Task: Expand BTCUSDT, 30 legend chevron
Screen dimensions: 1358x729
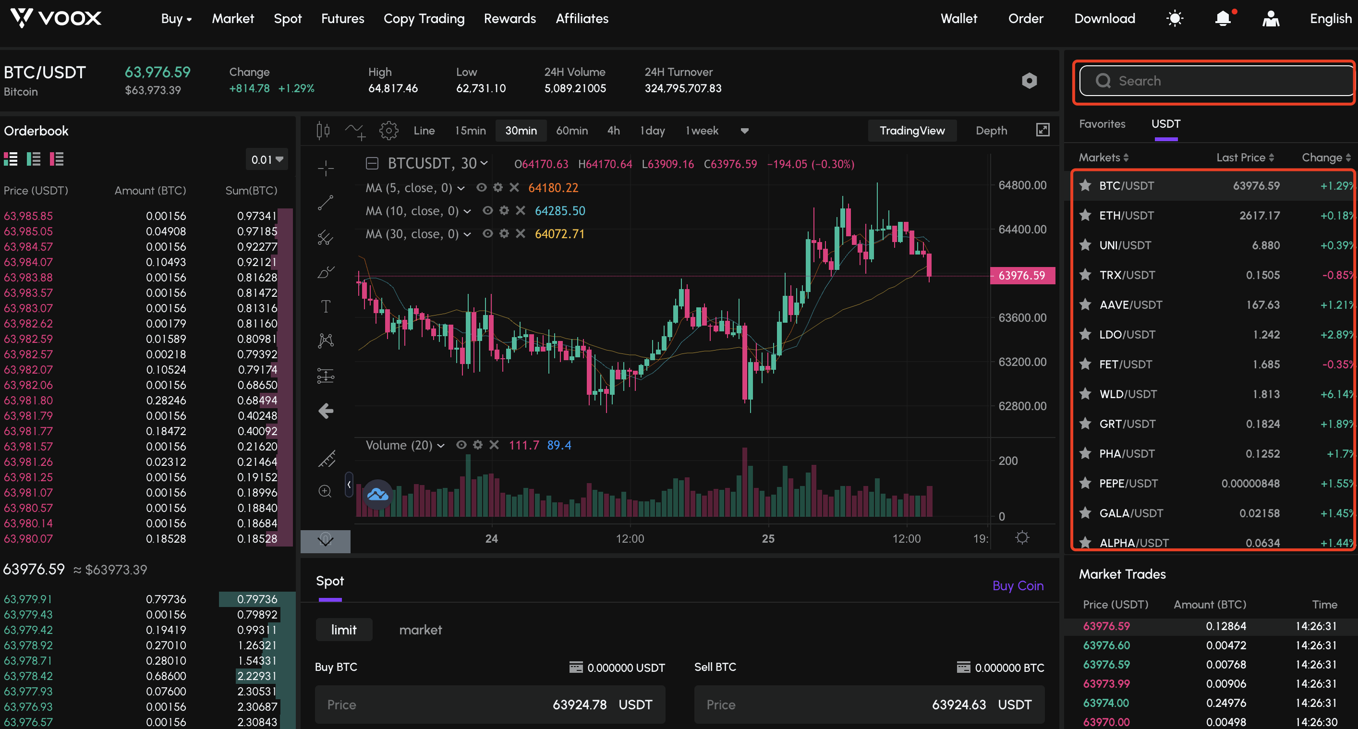Action: (484, 163)
